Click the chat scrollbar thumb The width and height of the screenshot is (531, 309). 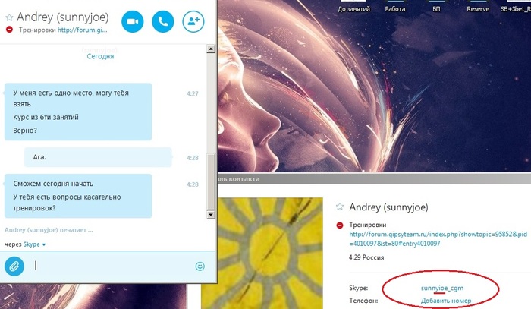pos(211,181)
